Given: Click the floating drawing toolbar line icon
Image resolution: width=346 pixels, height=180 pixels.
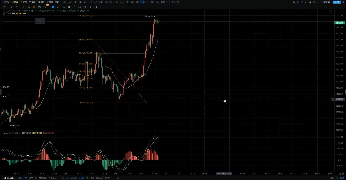Looking at the screenshot, I should [40, 21].
